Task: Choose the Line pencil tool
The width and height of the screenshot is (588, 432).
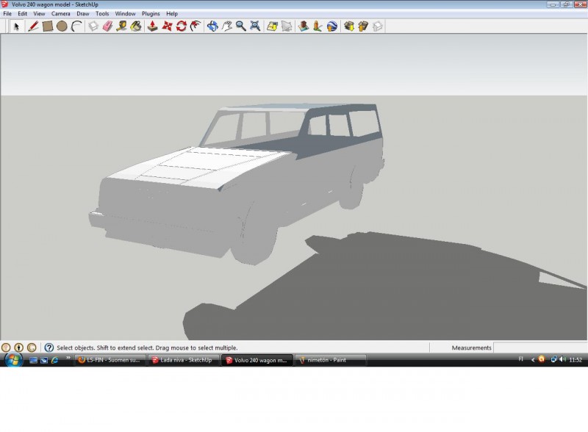Action: tap(33, 26)
